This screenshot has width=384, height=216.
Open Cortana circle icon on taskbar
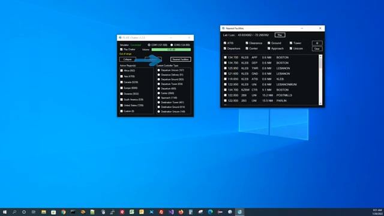[x=24, y=212]
